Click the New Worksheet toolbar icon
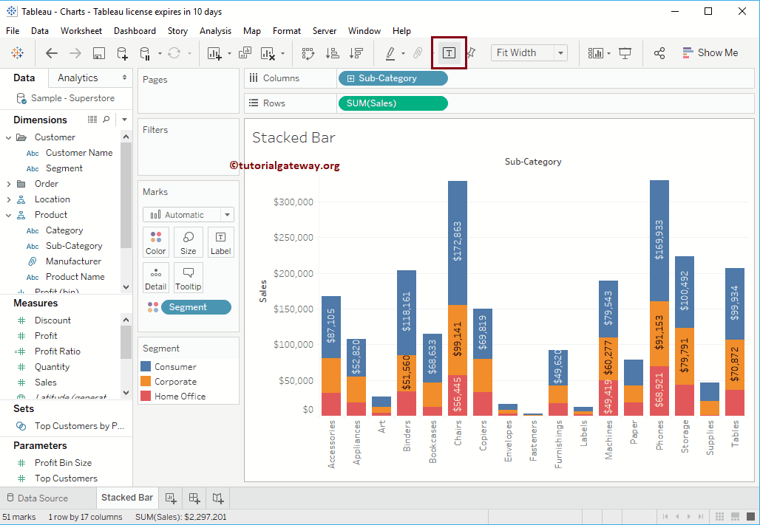 [214, 52]
